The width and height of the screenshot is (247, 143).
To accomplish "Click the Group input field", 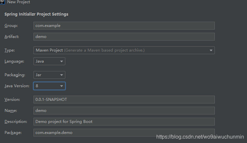I will (x=124, y=26).
